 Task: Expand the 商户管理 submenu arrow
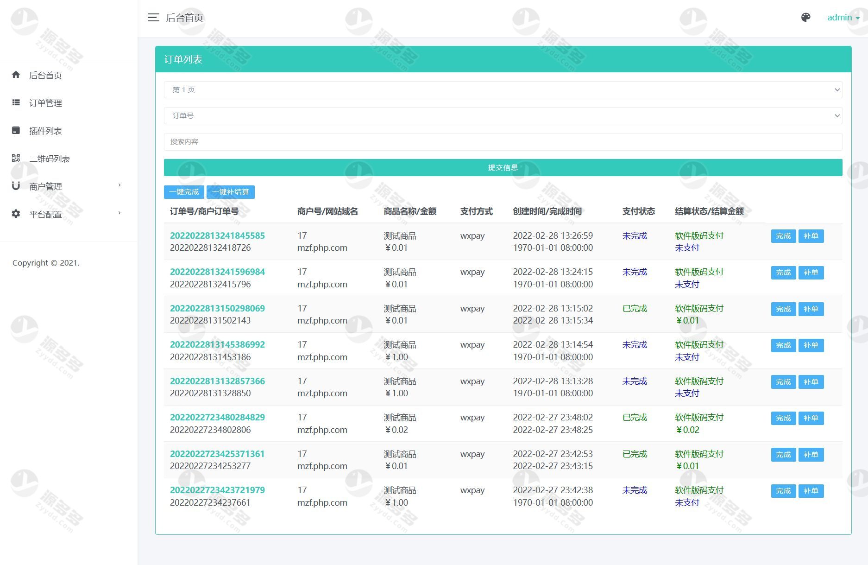pos(120,185)
